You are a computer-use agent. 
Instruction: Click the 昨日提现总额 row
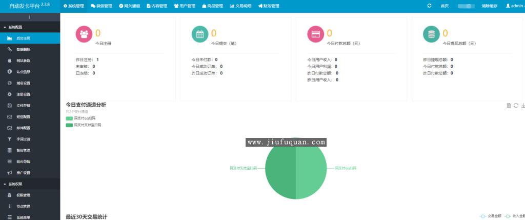click(x=438, y=59)
